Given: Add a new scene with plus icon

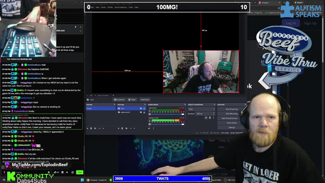Looking at the screenshot, I should pyautogui.click(x=87, y=128).
